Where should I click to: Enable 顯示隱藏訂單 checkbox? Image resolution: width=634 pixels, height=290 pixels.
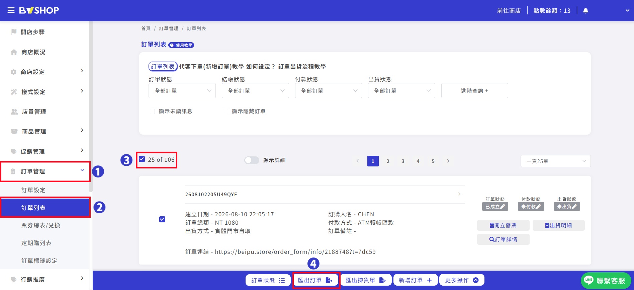225,112
